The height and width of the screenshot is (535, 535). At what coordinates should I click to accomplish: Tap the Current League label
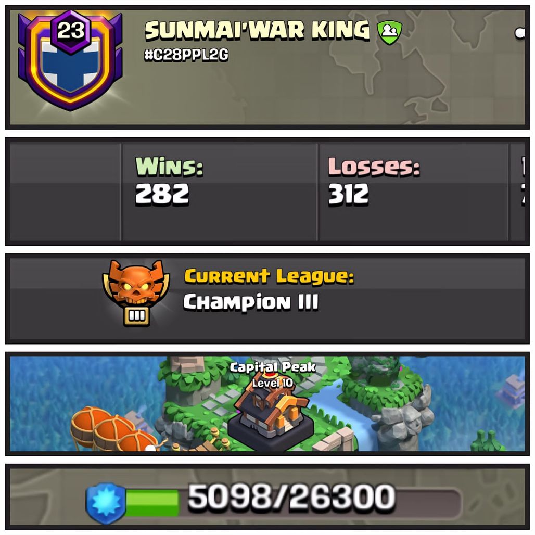pos(269,276)
